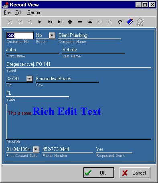The height and width of the screenshot is (183, 158).
Task: Click the grayed-out goto bookmark icon
Action: [140, 22]
